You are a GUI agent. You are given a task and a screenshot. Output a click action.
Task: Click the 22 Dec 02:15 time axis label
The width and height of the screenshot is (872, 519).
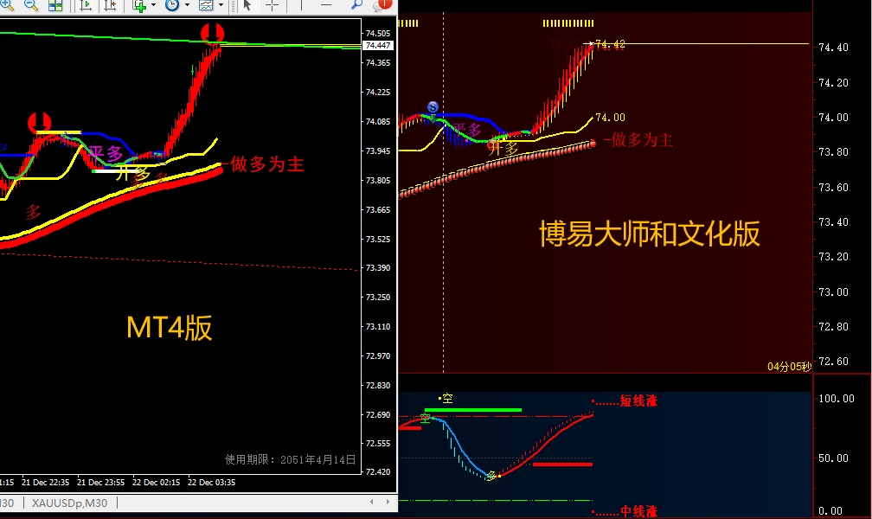click(x=157, y=483)
